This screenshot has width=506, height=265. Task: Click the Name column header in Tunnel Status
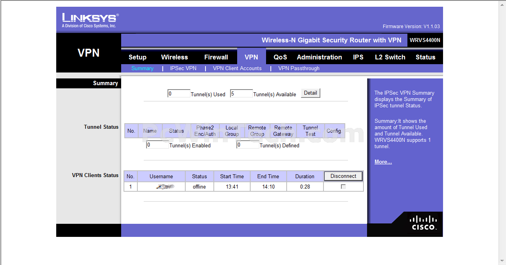tap(150, 131)
